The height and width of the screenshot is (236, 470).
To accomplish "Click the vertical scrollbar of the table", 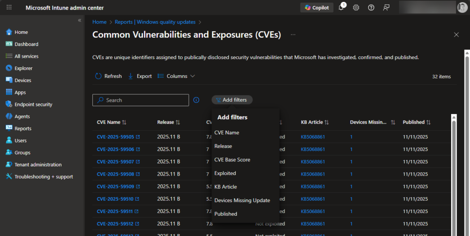I will 454,174.
